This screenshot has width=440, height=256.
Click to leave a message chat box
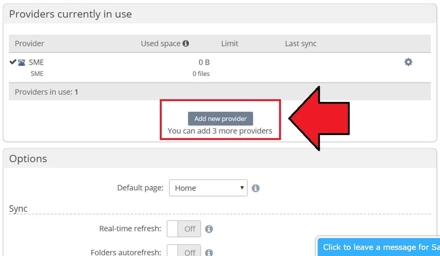(379, 247)
